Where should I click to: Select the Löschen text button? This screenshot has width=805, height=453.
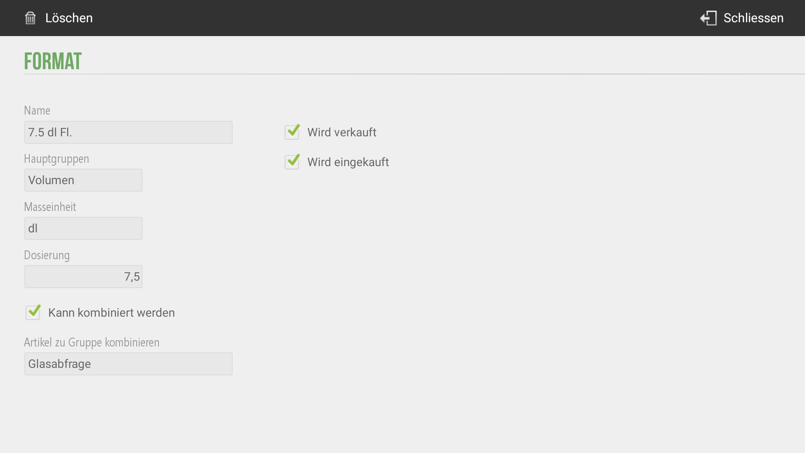click(69, 18)
